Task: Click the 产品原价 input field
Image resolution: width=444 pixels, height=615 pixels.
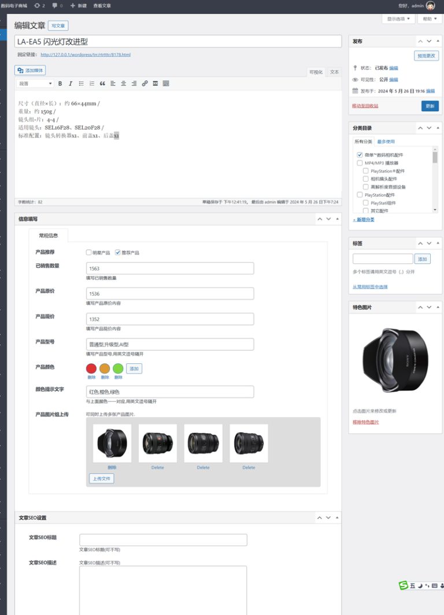Action: pos(170,294)
